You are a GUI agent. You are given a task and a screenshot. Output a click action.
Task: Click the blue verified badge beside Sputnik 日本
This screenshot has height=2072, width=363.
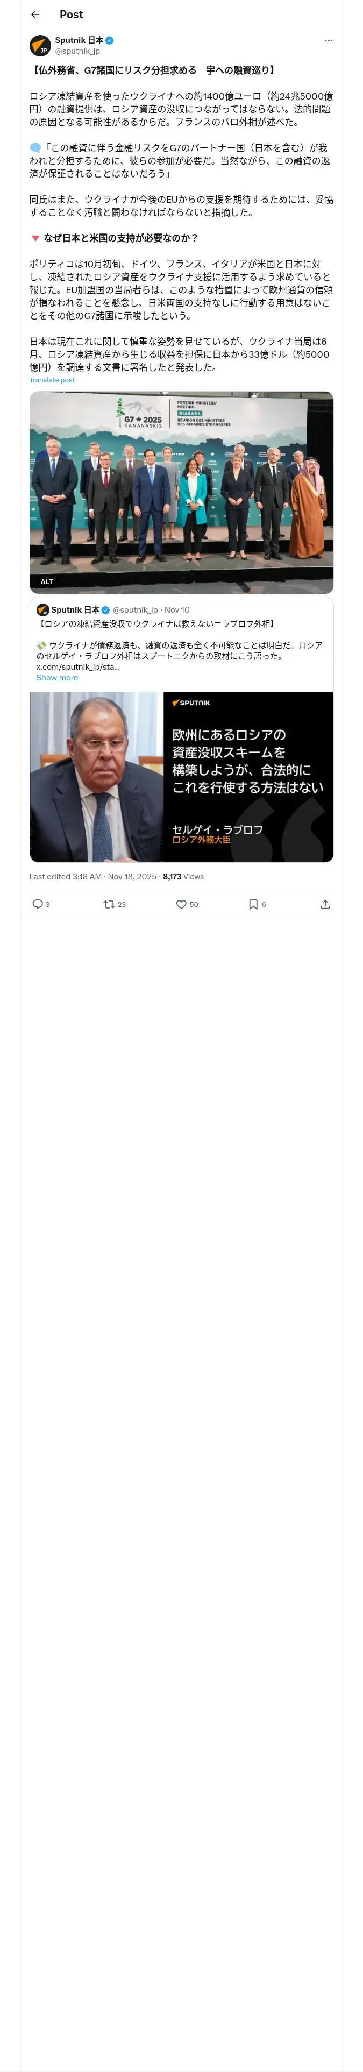tap(110, 40)
